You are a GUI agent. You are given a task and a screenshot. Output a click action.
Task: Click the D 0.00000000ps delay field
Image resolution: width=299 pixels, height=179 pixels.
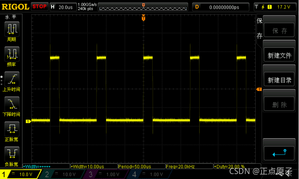pos(221,7)
